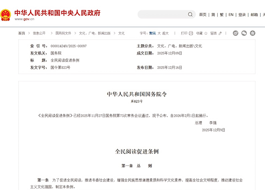
Task: Share to Qzone star icon
Action: [253, 33]
